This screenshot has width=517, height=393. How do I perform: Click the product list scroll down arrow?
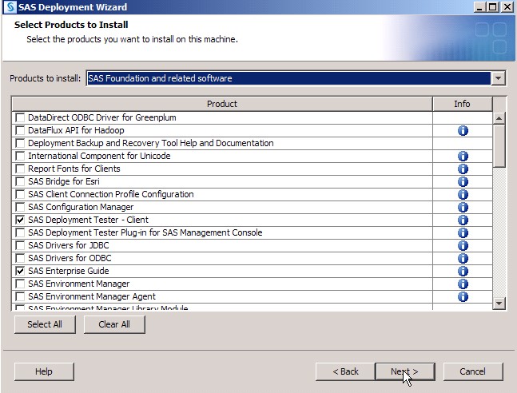(x=499, y=304)
